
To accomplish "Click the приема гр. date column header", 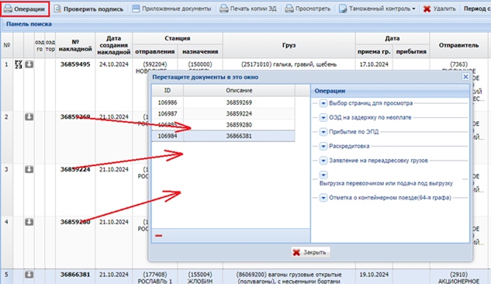I will pos(374,52).
